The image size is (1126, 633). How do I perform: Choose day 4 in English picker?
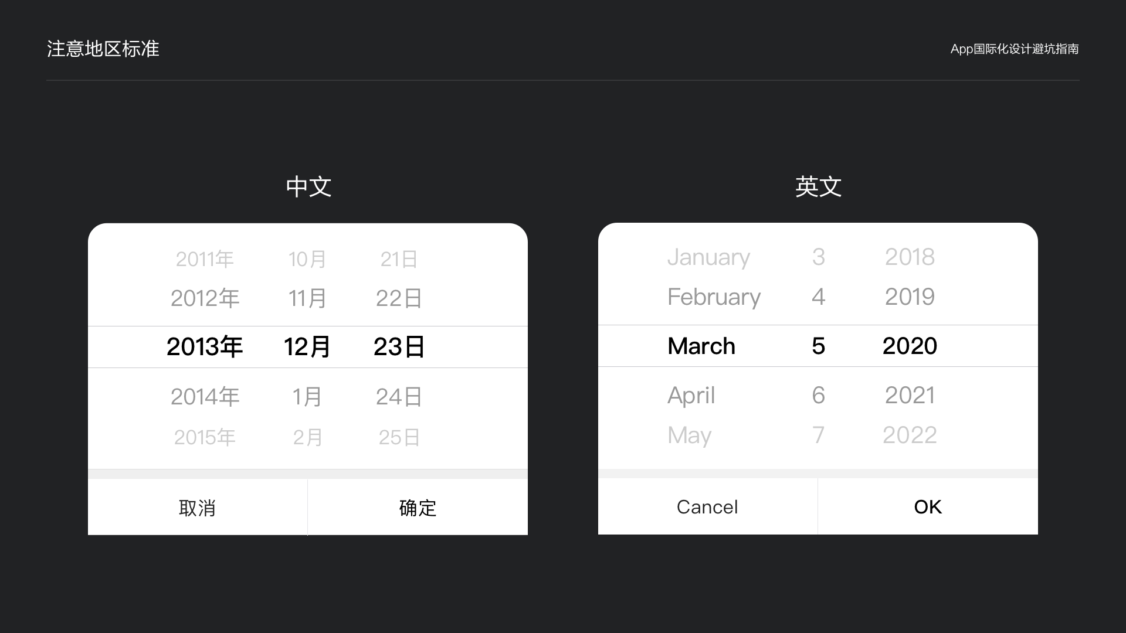818,297
